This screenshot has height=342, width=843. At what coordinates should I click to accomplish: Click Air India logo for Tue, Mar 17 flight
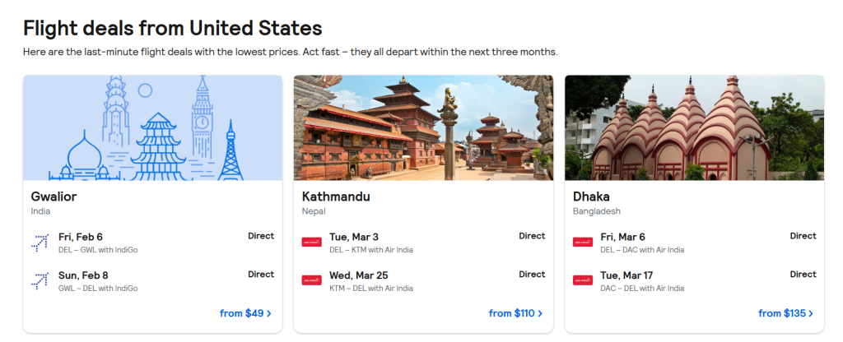pos(582,280)
